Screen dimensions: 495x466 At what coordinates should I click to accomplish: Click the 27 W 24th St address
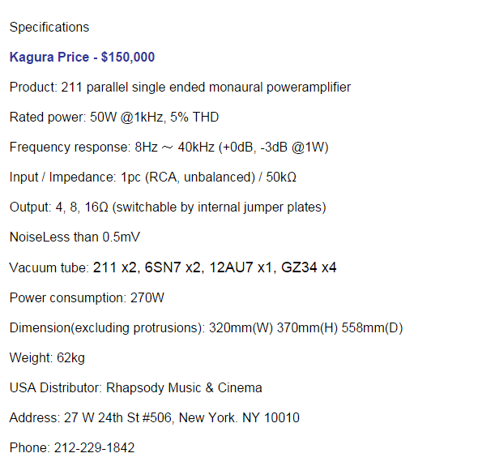pyautogui.click(x=181, y=417)
